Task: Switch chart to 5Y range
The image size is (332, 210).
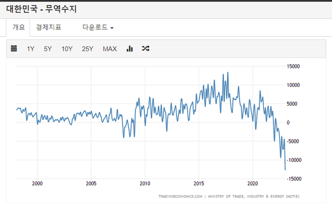Action: [48, 49]
